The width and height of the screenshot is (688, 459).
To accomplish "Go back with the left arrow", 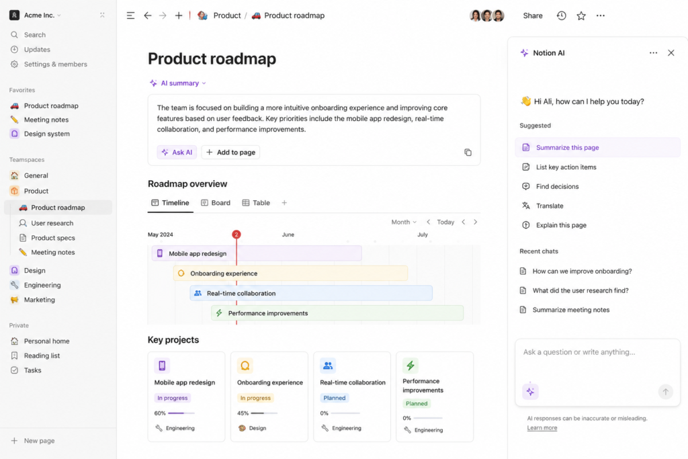I will [x=147, y=16].
